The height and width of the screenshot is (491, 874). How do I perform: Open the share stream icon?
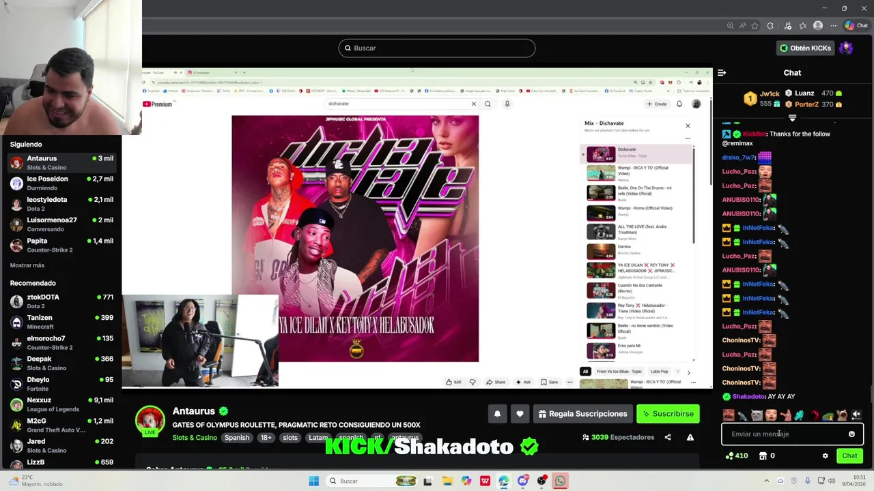coord(668,437)
